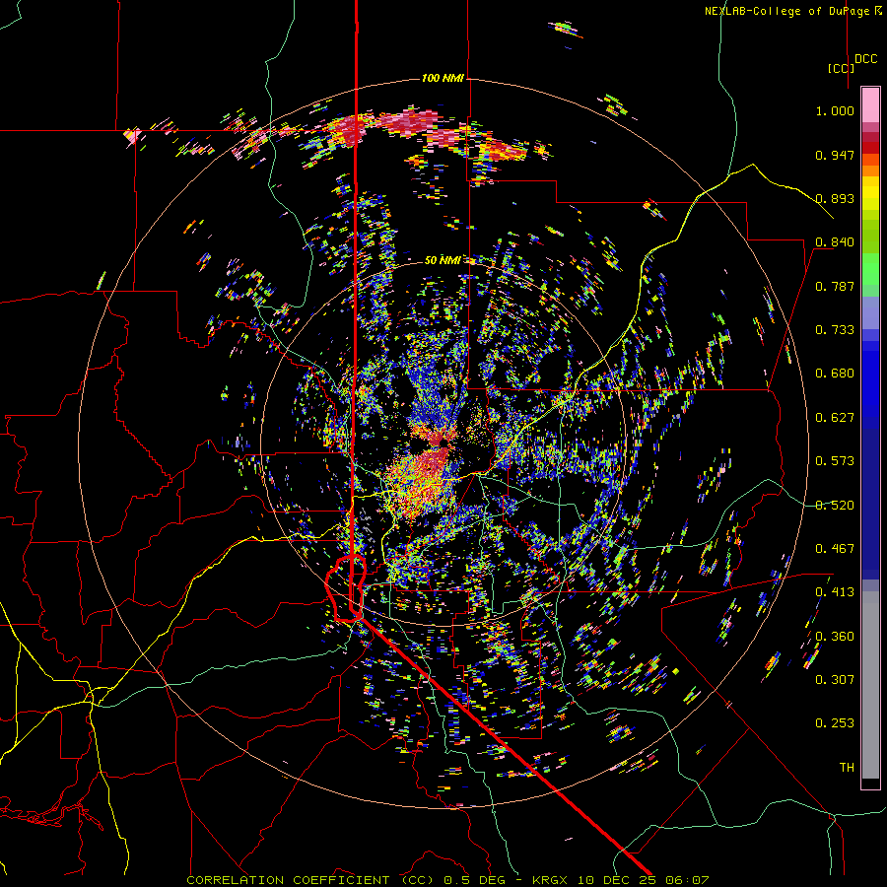Select the 1.000 value on the color scale
The image size is (887, 887).
coord(835,110)
